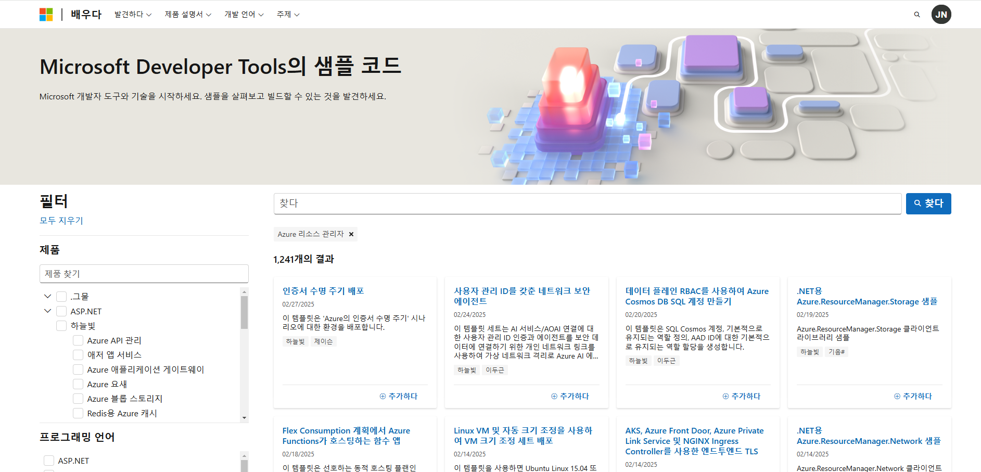Focus the 제품 찾기 filter field
This screenshot has width=981, height=472.
pos(144,274)
